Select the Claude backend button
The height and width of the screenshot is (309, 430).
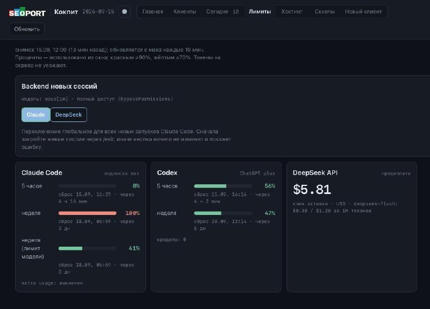click(x=35, y=114)
